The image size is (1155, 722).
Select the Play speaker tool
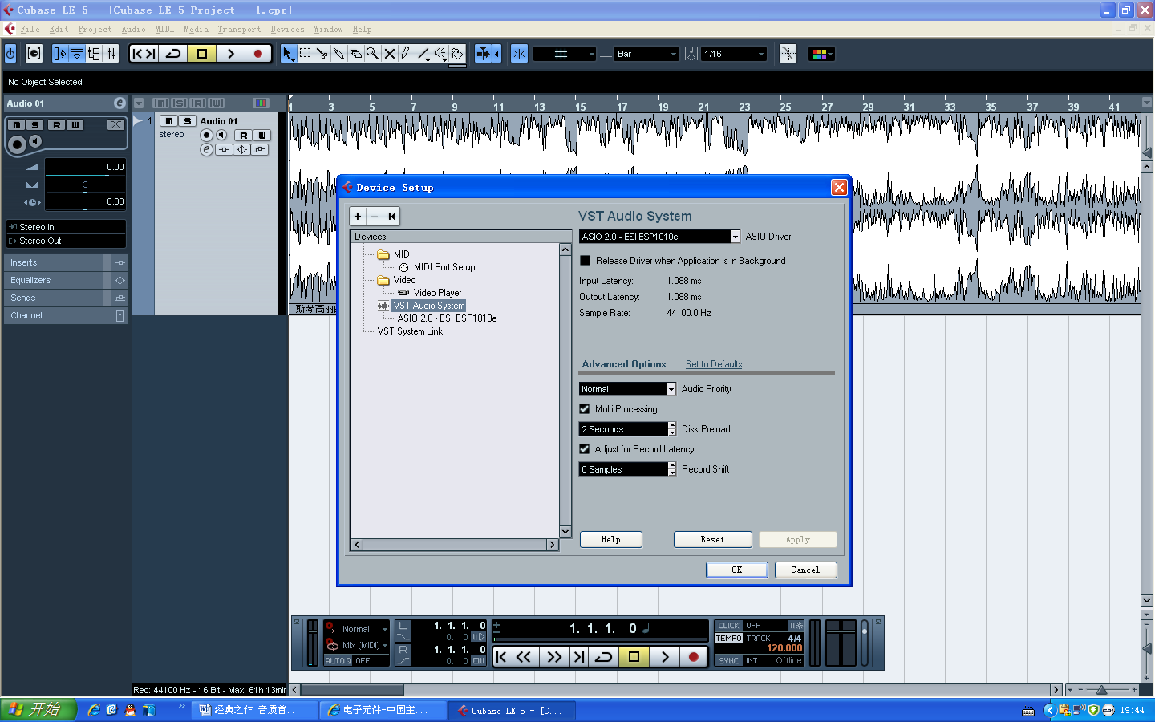440,54
